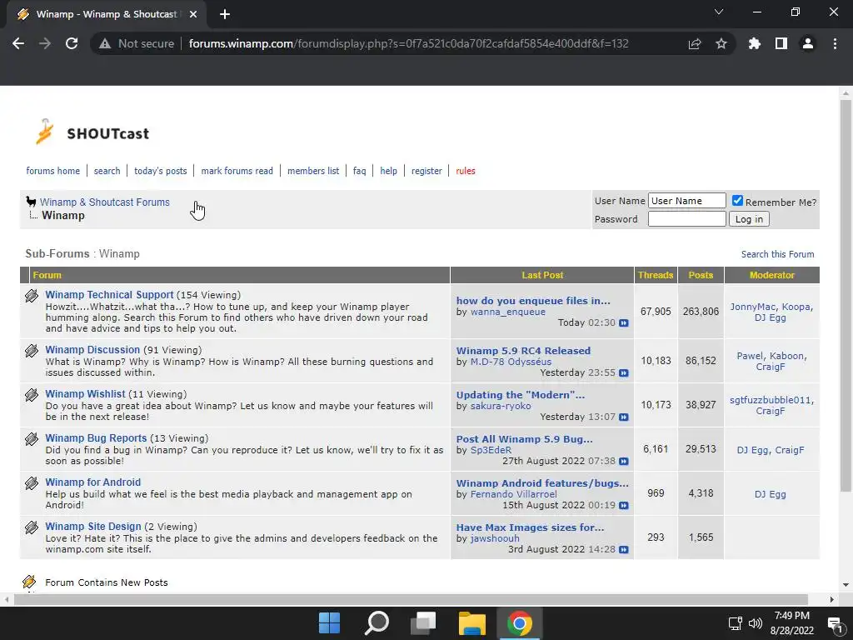The height and width of the screenshot is (640, 853).
Task: Open Winamp Bug Reports forum
Action: coord(96,438)
